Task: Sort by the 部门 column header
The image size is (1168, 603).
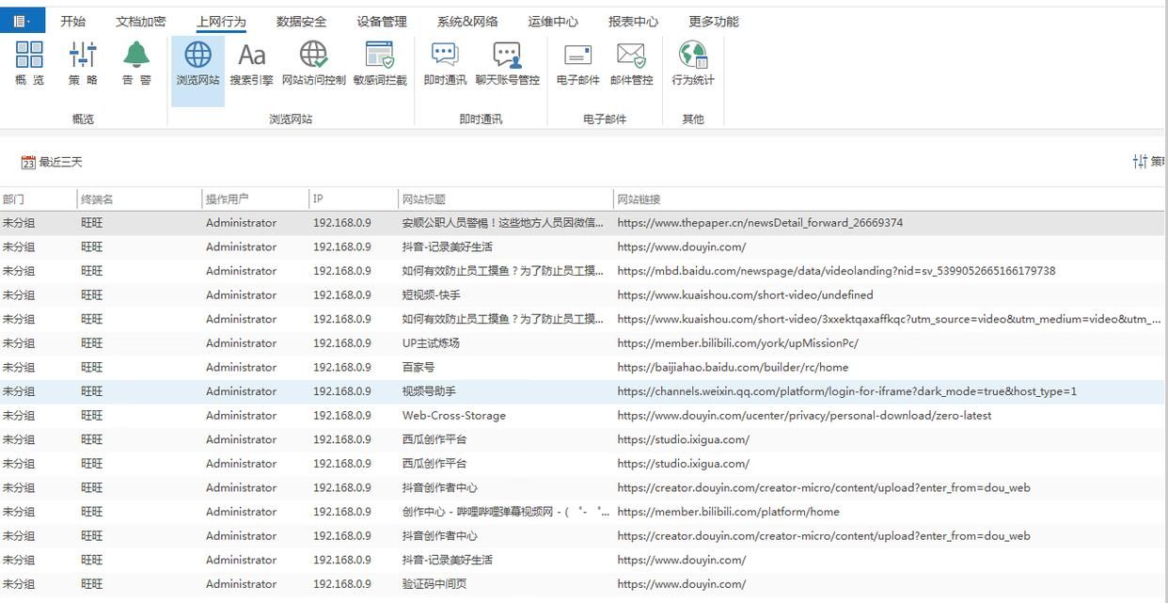Action: [39, 199]
